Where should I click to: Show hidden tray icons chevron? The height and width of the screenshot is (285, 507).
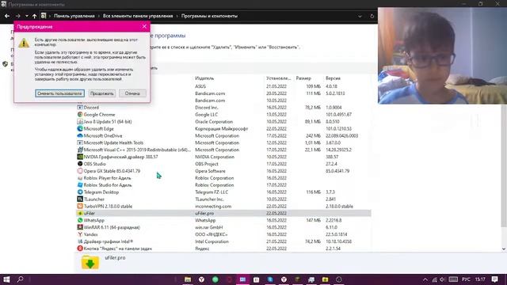[425, 279]
